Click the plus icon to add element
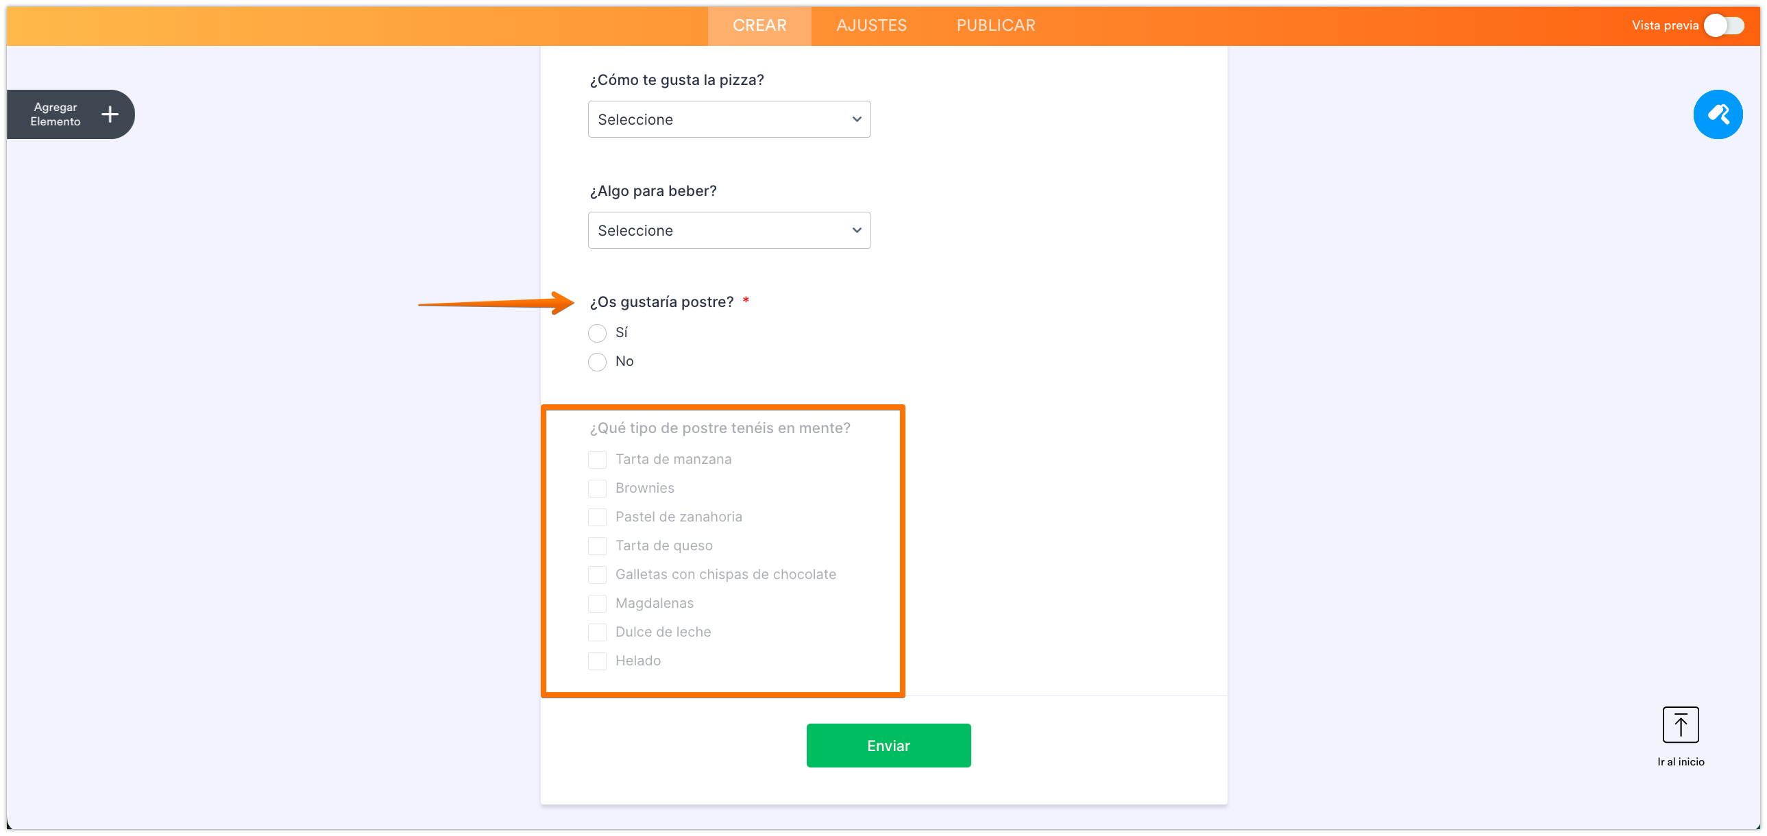Image resolution: width=1767 pixels, height=836 pixels. pos(110,114)
